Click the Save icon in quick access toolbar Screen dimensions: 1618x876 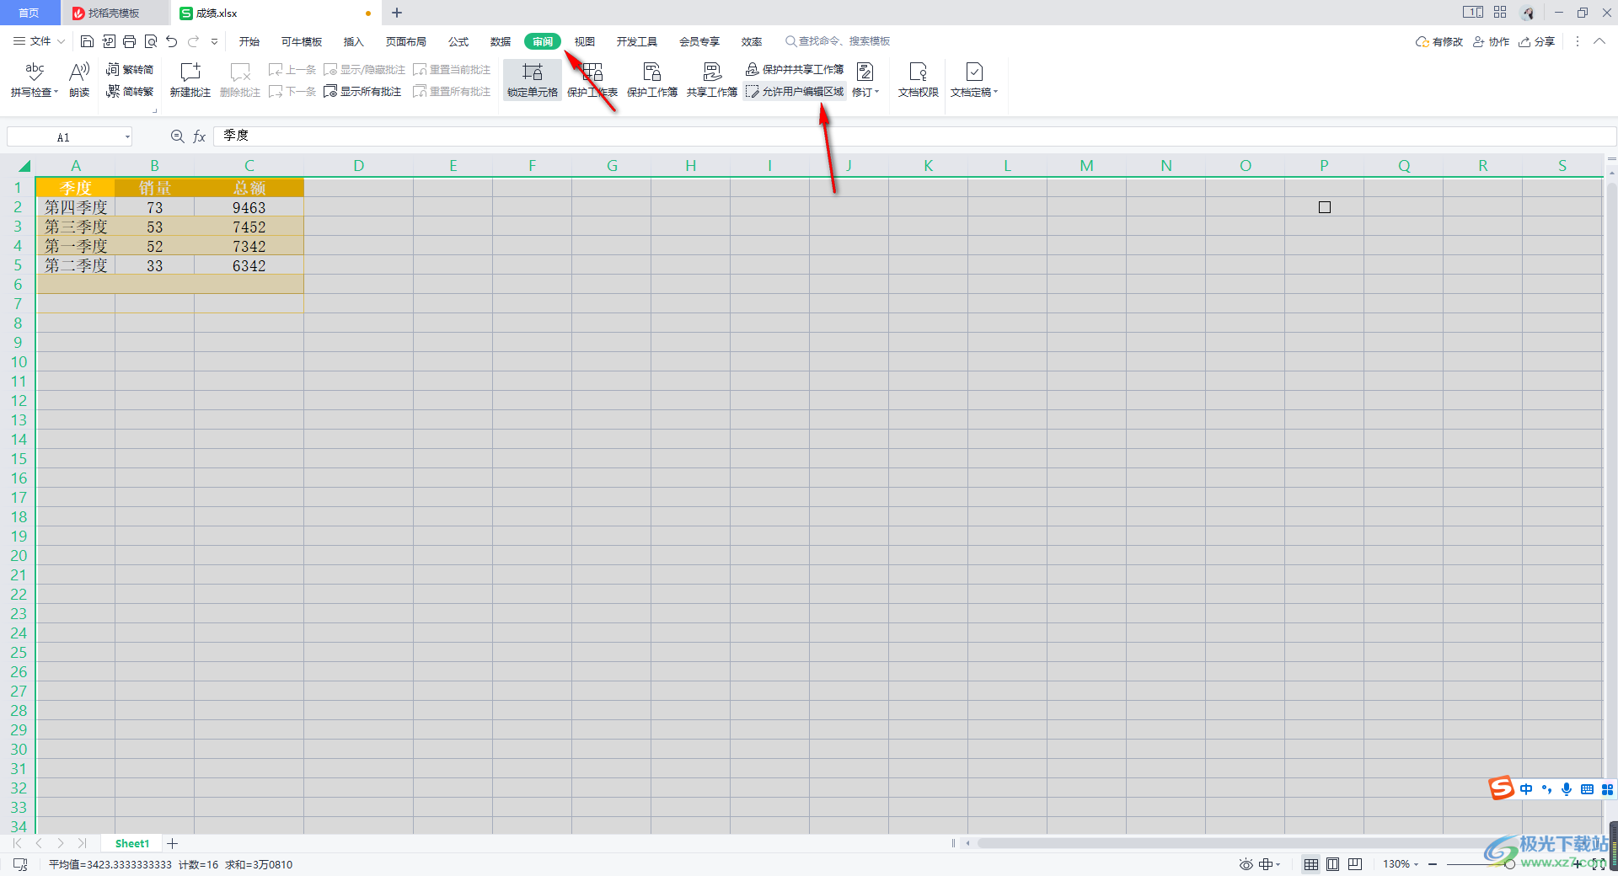pyautogui.click(x=87, y=41)
